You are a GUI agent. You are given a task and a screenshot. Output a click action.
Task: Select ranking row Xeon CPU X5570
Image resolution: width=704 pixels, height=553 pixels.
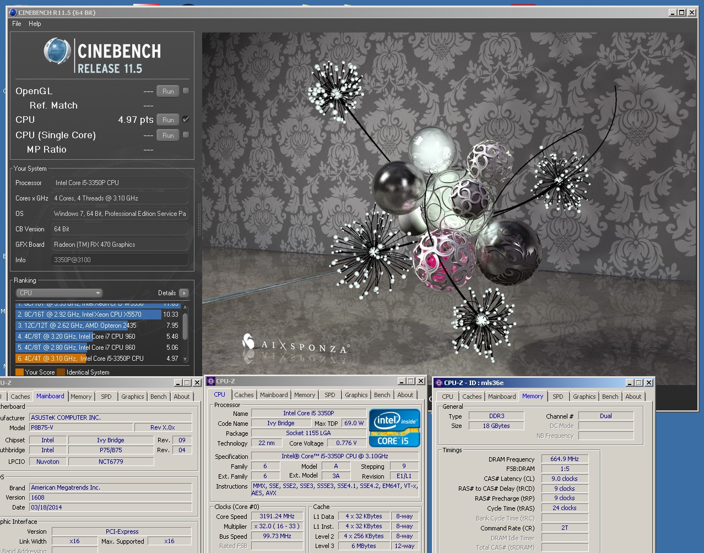[98, 315]
